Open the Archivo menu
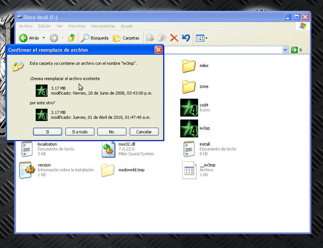The height and width of the screenshot is (248, 323). pos(26,26)
